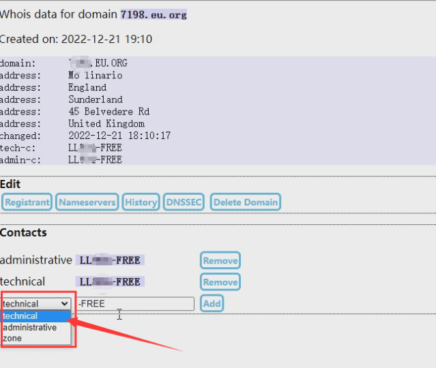This screenshot has height=368, width=436.
Task: Click the 7198.eu.org domain name in heading
Action: [x=154, y=14]
